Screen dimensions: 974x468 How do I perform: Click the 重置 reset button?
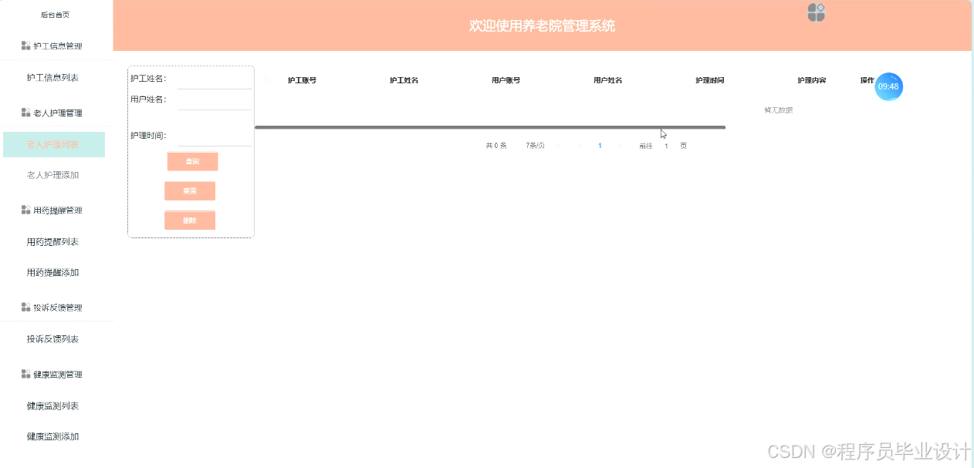click(x=190, y=190)
